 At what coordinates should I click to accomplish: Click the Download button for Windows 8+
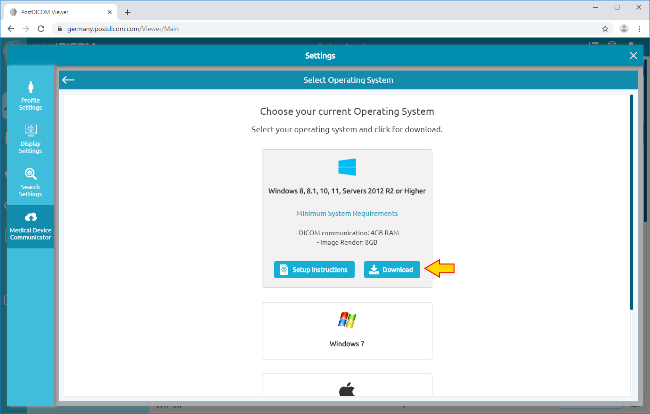click(x=392, y=270)
